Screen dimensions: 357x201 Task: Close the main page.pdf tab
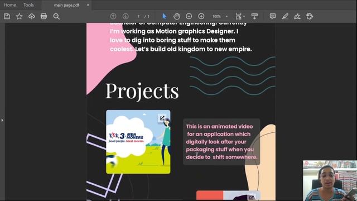pyautogui.click(x=88, y=5)
